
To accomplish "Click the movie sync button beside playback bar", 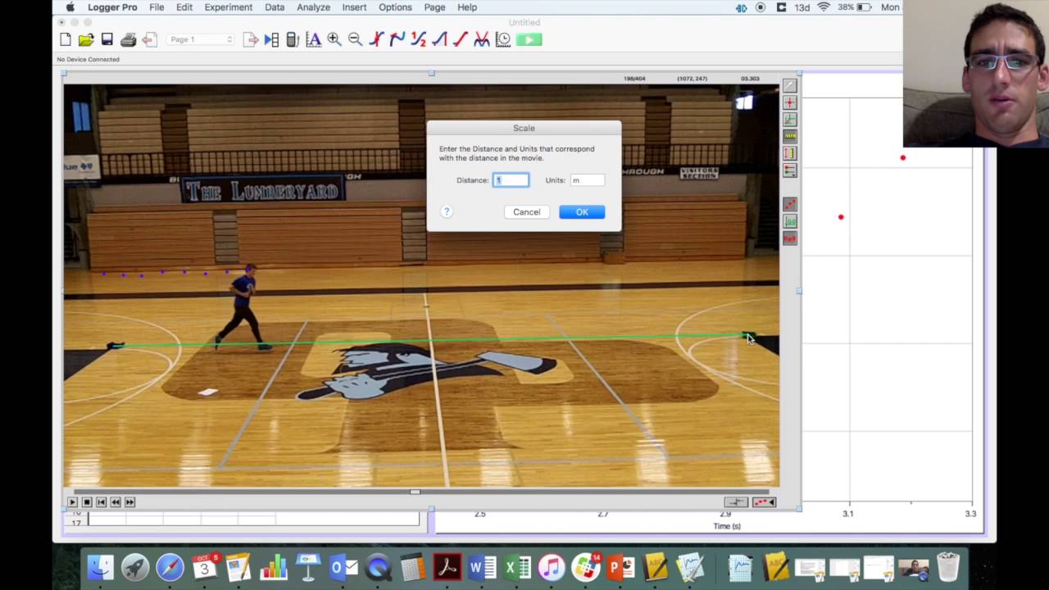I will point(736,501).
